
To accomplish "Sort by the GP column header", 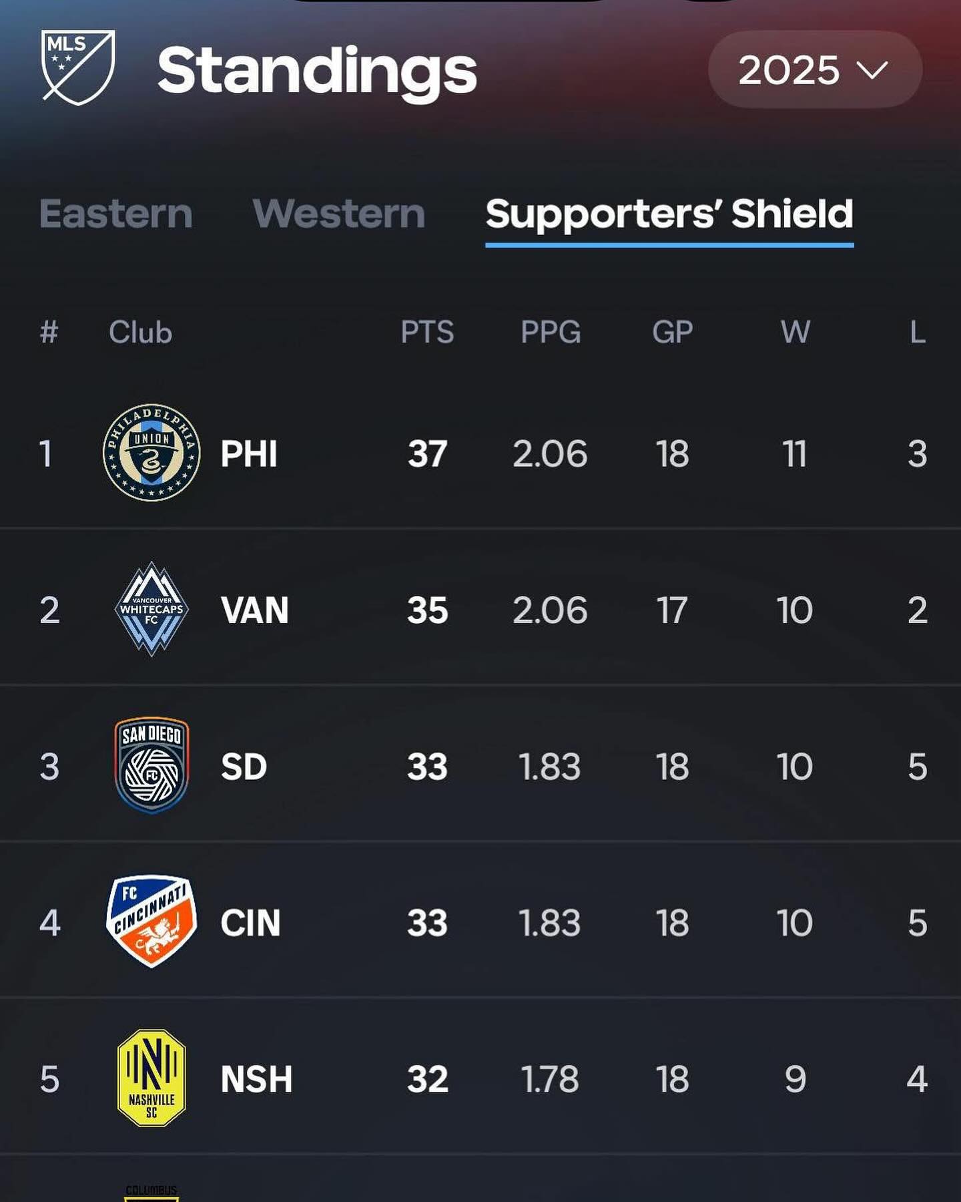I will point(672,332).
